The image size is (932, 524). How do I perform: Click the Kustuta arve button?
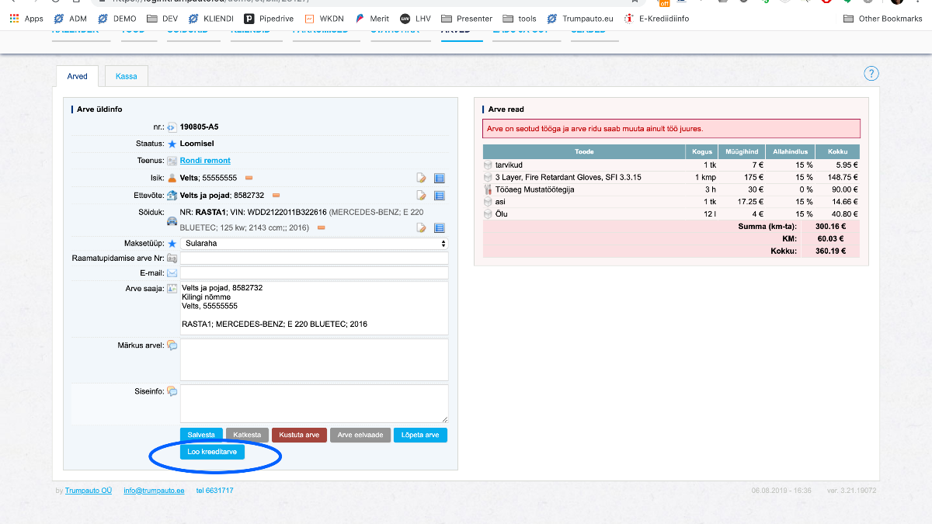pyautogui.click(x=300, y=435)
